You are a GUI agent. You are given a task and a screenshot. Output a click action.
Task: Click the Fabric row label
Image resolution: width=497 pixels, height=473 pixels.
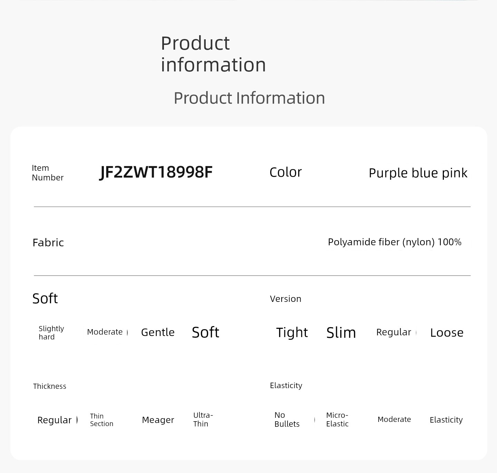click(x=48, y=243)
